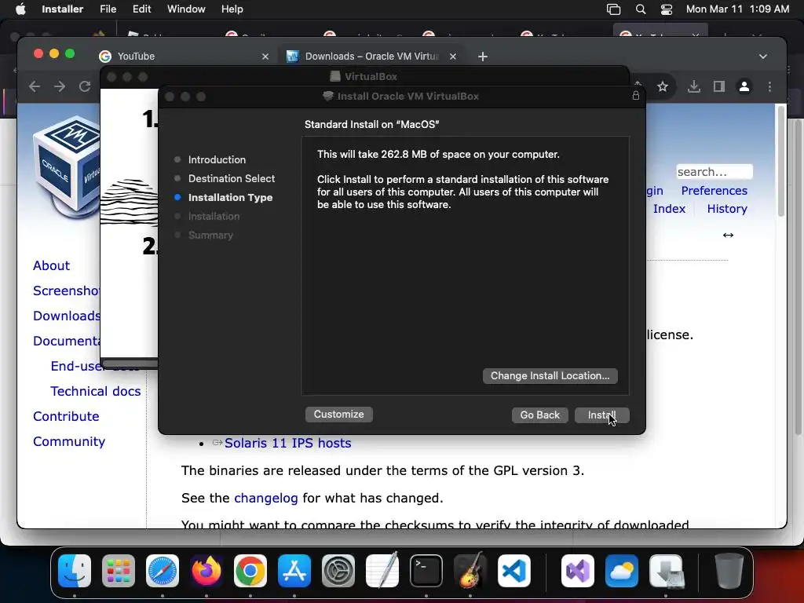Click the lock icon in installer title bar
The height and width of the screenshot is (603, 804).
point(635,96)
